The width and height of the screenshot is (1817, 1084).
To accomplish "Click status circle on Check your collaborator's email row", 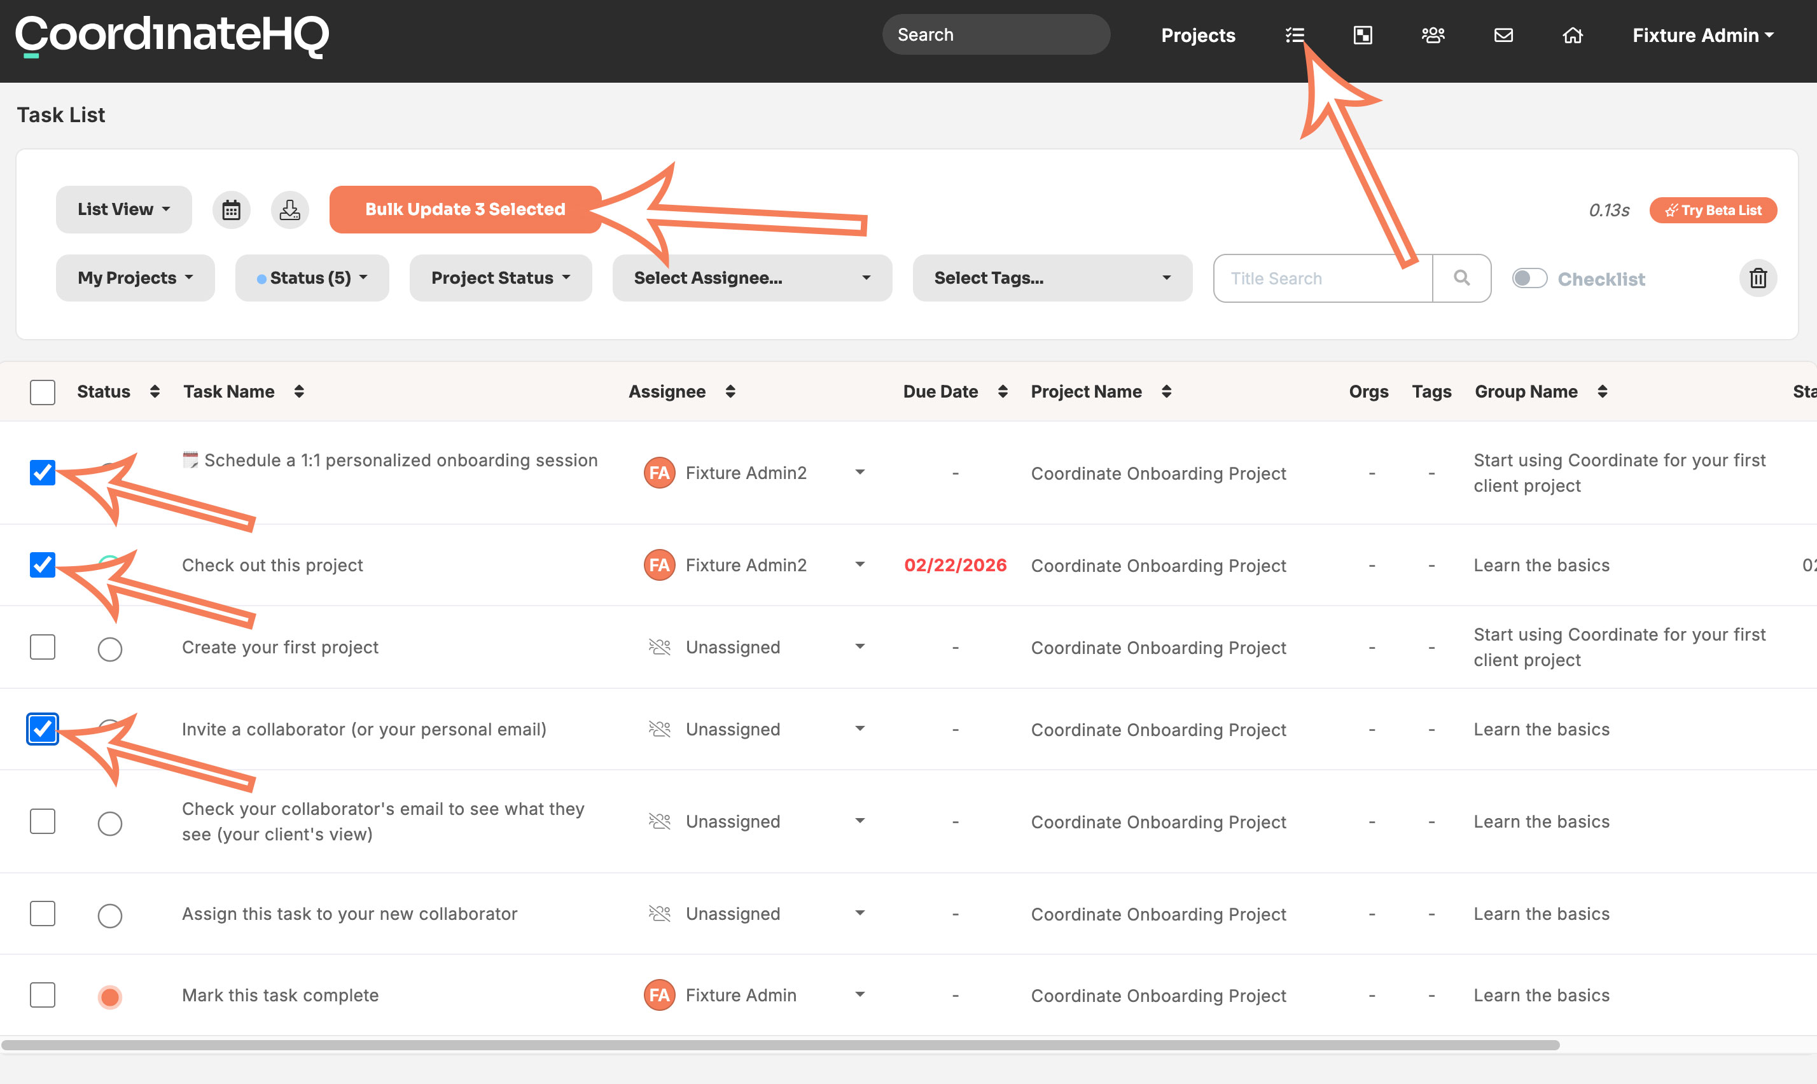I will [109, 824].
